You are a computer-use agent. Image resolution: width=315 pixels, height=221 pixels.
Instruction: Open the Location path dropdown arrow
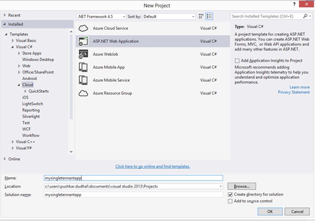221,186
